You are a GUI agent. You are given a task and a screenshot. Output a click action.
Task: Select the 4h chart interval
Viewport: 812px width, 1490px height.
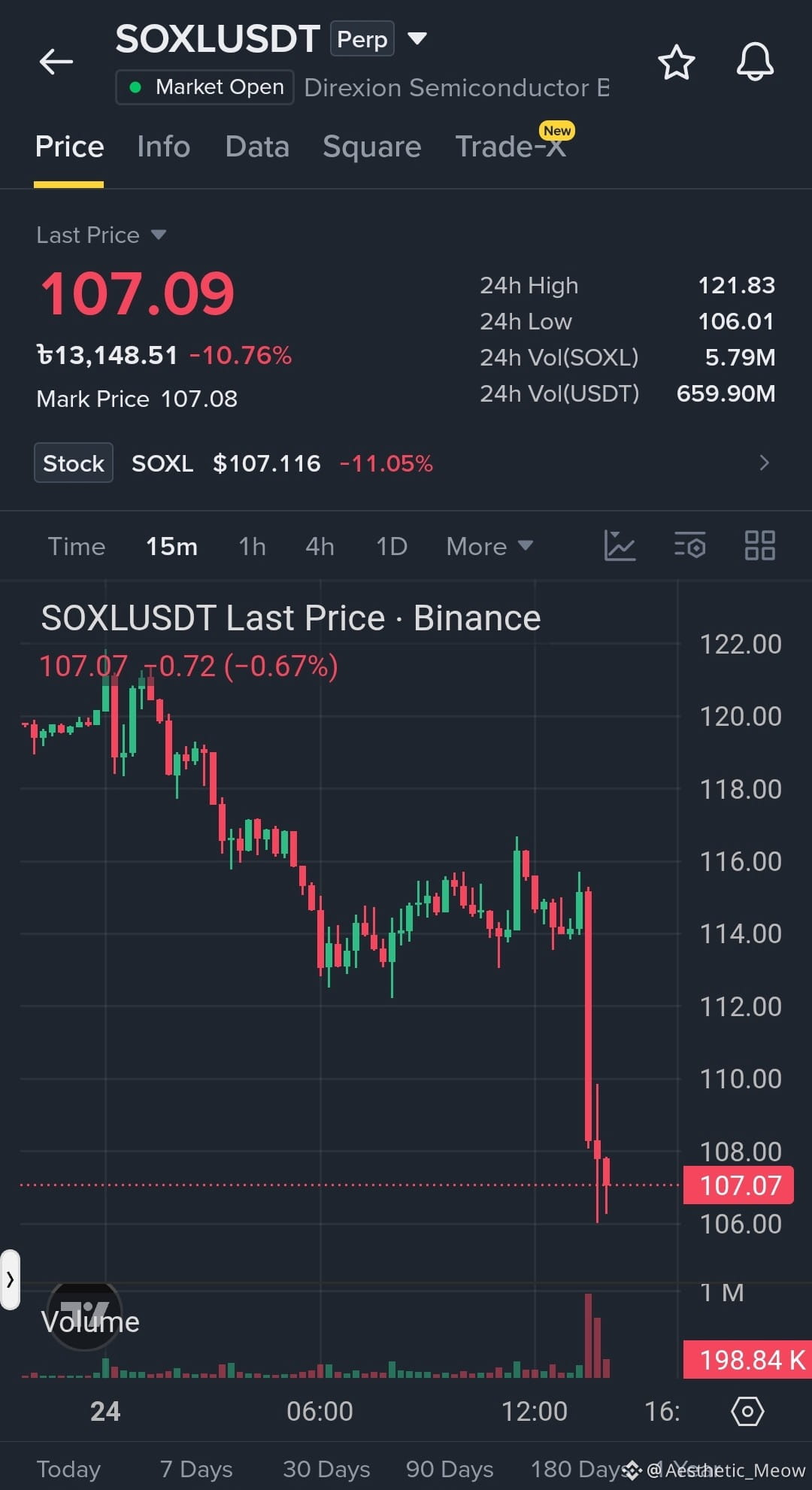(320, 546)
